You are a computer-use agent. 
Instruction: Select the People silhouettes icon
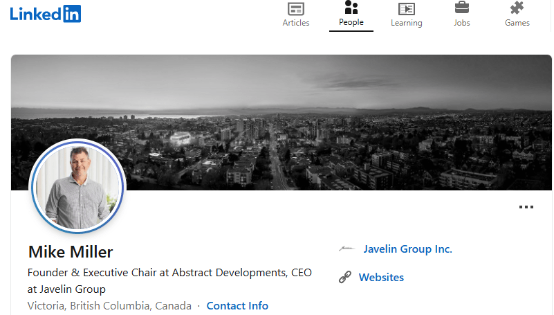tap(351, 8)
